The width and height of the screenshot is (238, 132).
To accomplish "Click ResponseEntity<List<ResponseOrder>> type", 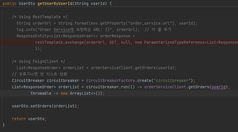I will (57, 36).
